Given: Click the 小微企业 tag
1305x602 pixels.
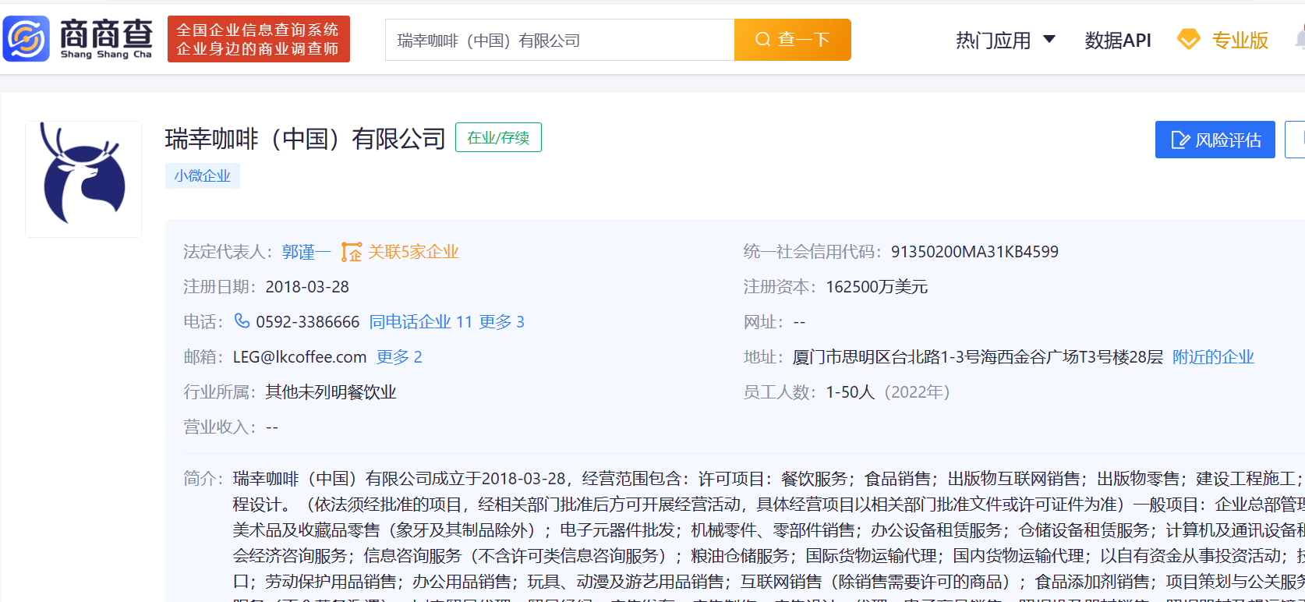Looking at the screenshot, I should (202, 176).
